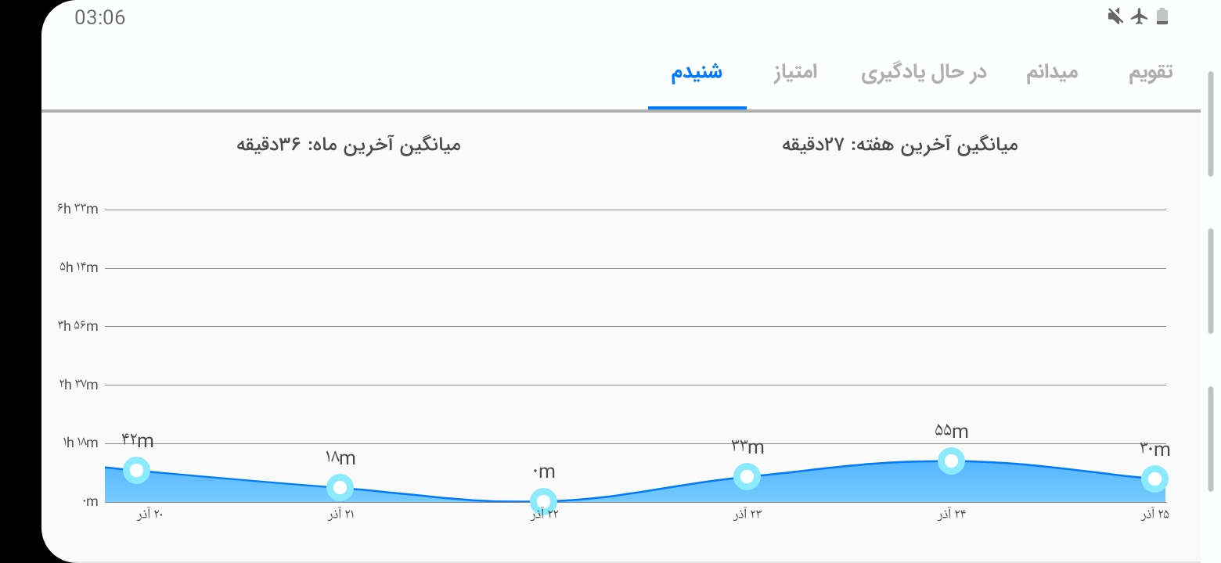Image resolution: width=1221 pixels, height=563 pixels.
Task: Tap the airplane mode status icon
Action: [x=1140, y=16]
